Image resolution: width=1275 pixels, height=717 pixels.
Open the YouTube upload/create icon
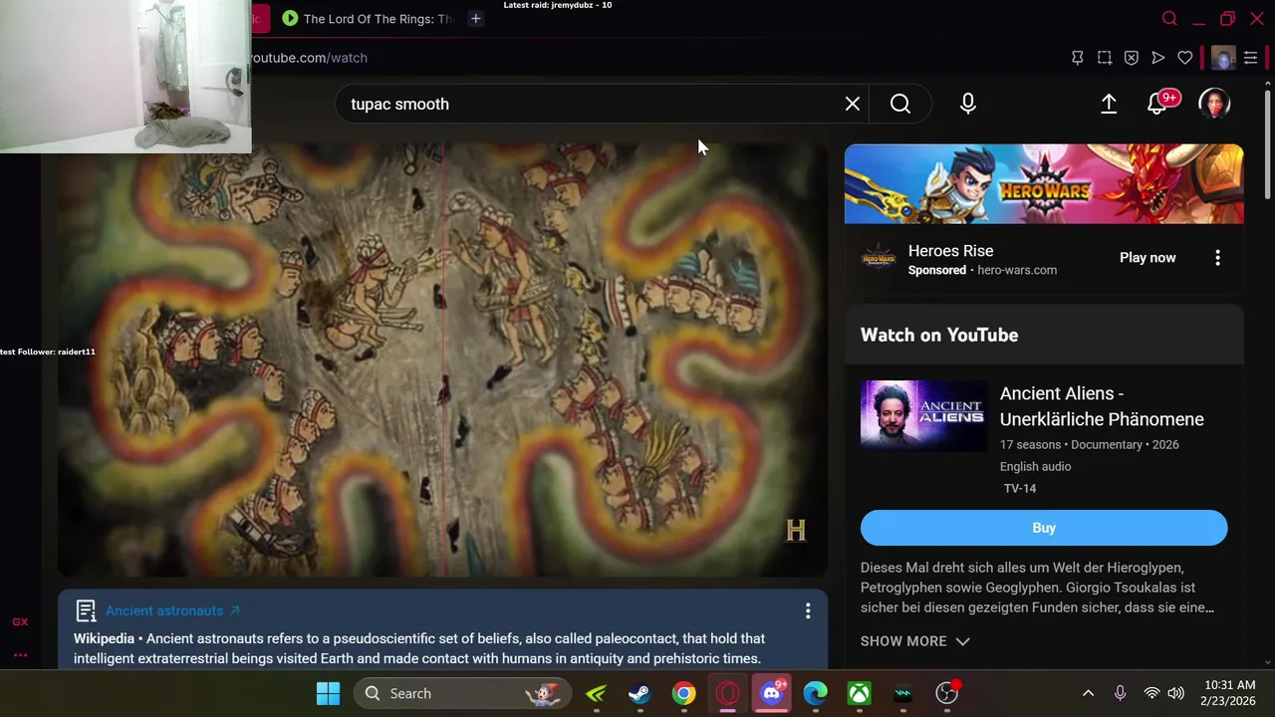coord(1109,104)
